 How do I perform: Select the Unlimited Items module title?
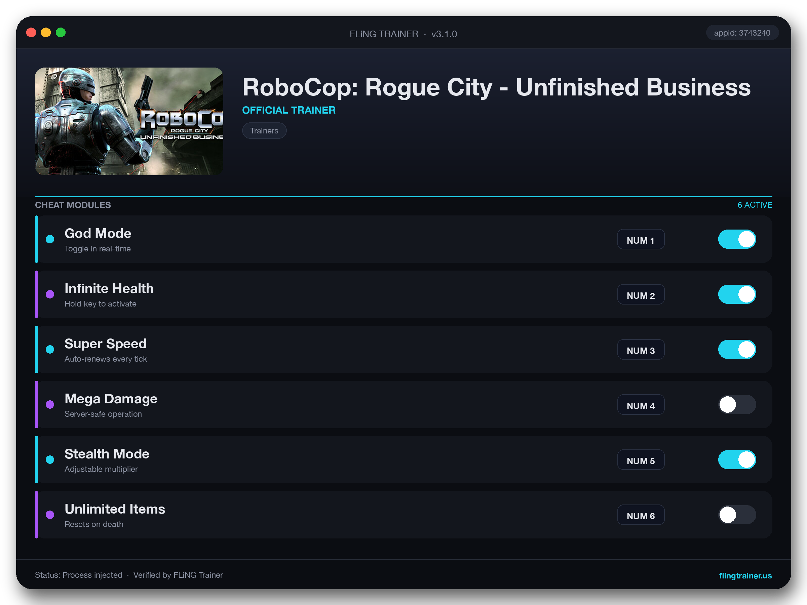tap(115, 509)
